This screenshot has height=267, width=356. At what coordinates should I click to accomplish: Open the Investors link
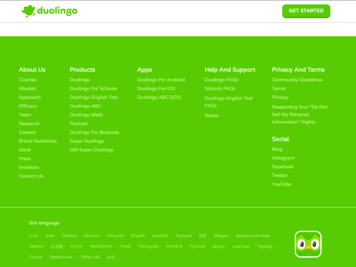coord(29,167)
